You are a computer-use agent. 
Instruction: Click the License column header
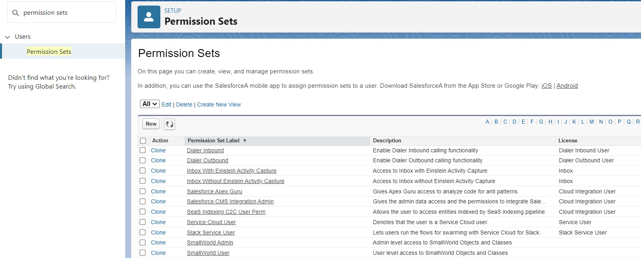coord(568,141)
